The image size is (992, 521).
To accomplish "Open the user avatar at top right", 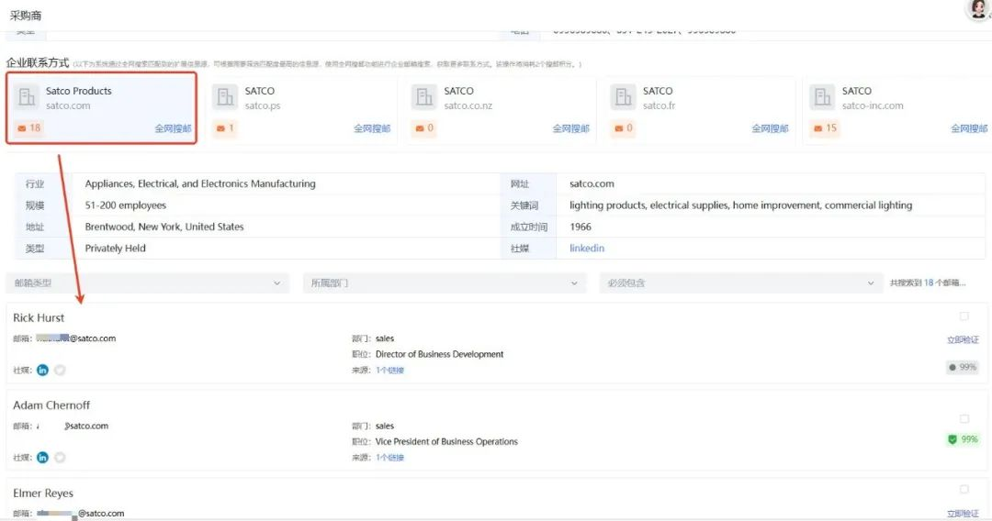I will 979,9.
